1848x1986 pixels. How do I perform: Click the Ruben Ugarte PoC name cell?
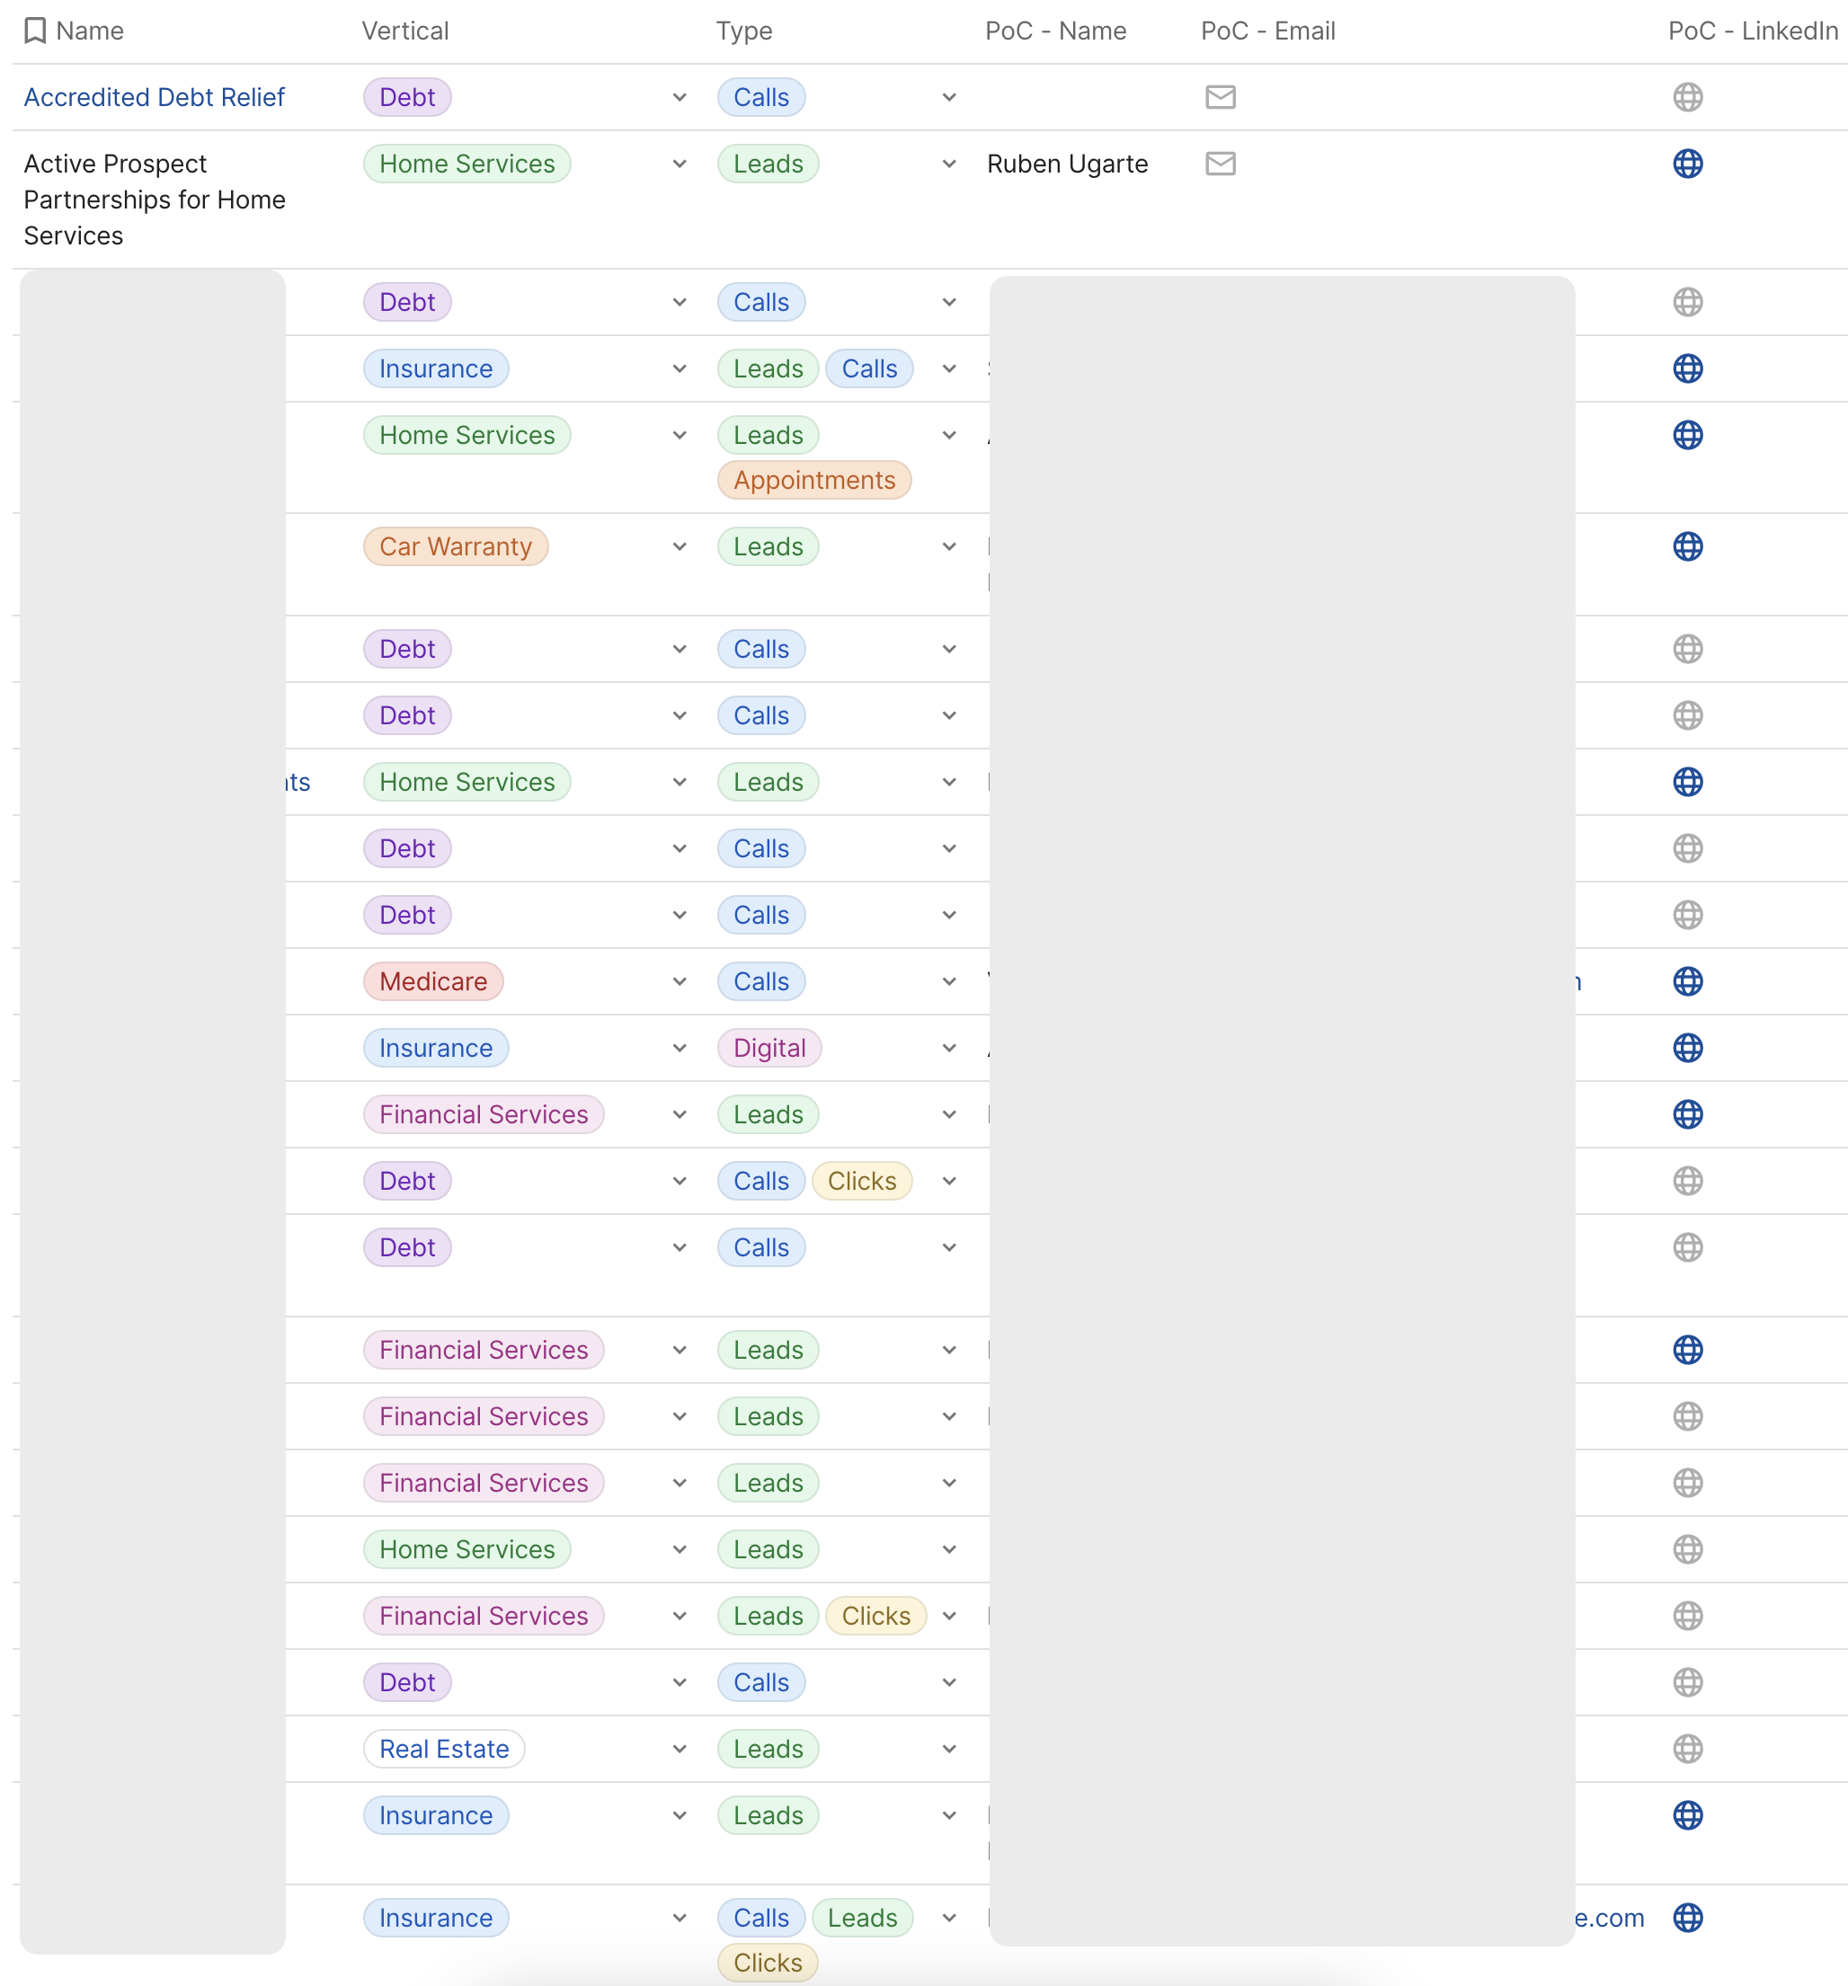coord(1066,163)
